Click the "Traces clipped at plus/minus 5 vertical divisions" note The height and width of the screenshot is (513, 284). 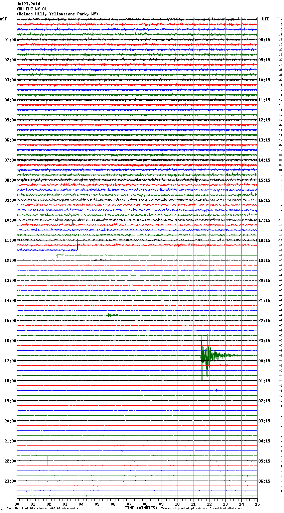tap(202, 508)
